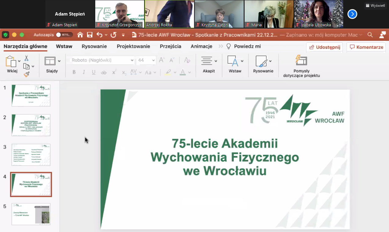389x232 pixels.
Task: Open the Przejścia tab
Action: (x=171, y=46)
